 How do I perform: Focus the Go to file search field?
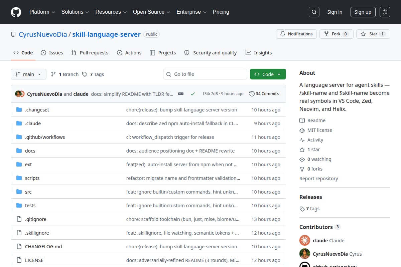pos(205,74)
